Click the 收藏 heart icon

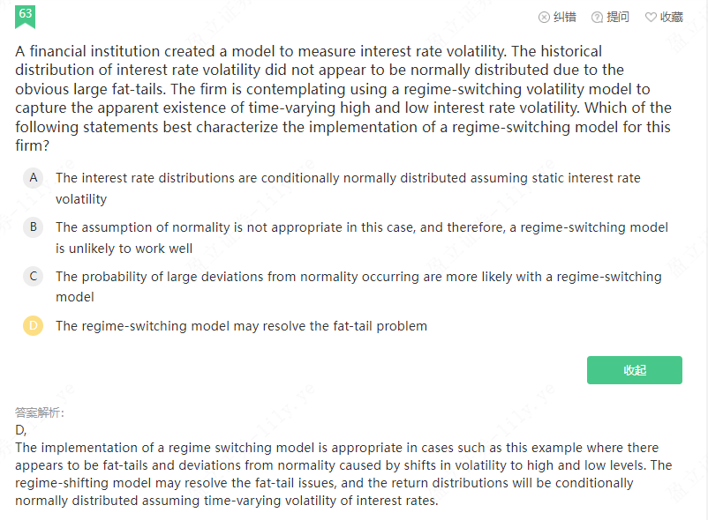[651, 17]
